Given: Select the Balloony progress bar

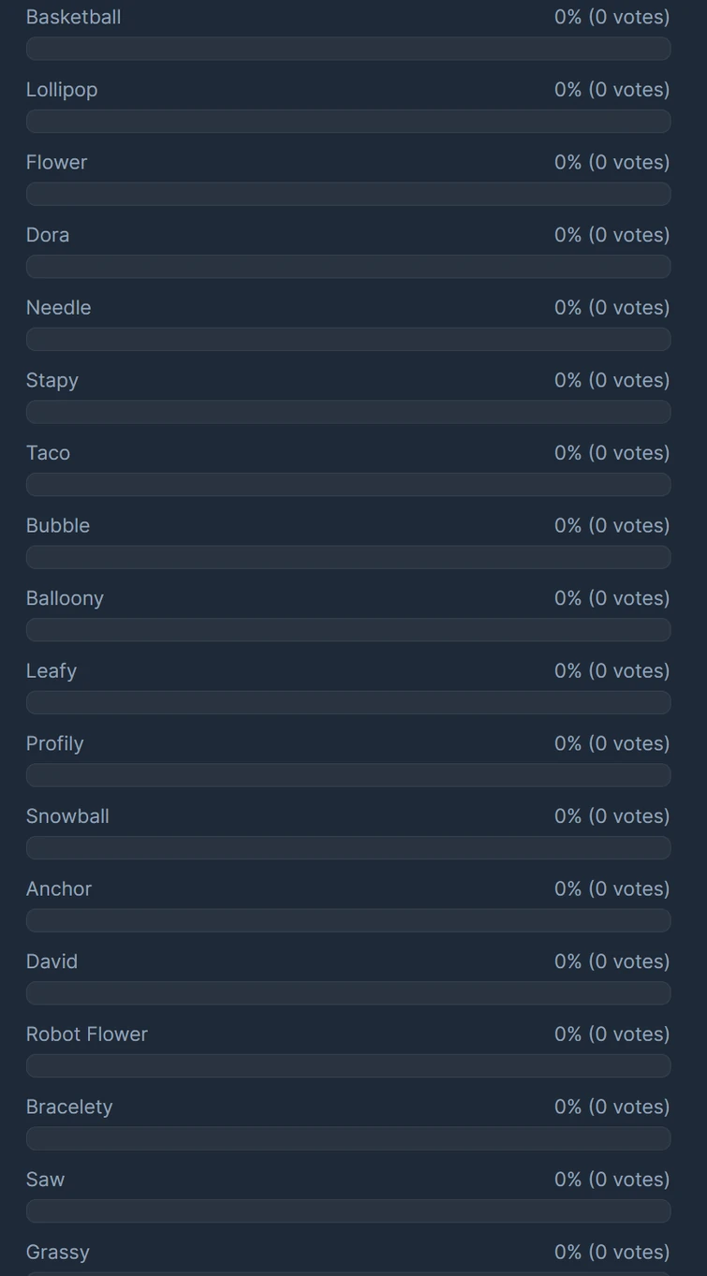Looking at the screenshot, I should pos(348,630).
